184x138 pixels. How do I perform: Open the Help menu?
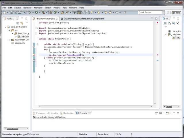[x=82, y=8]
